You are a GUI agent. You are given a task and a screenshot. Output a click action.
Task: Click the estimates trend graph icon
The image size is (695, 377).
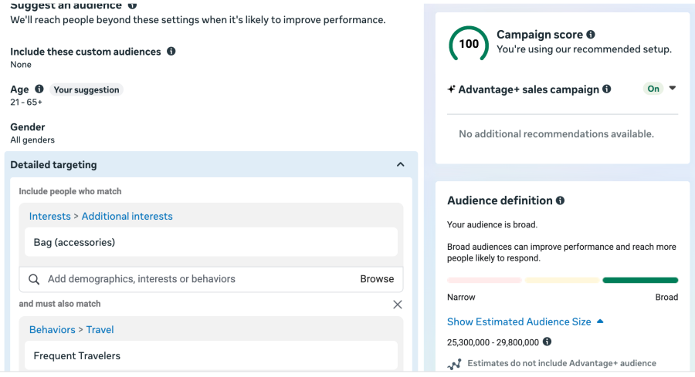tap(454, 364)
